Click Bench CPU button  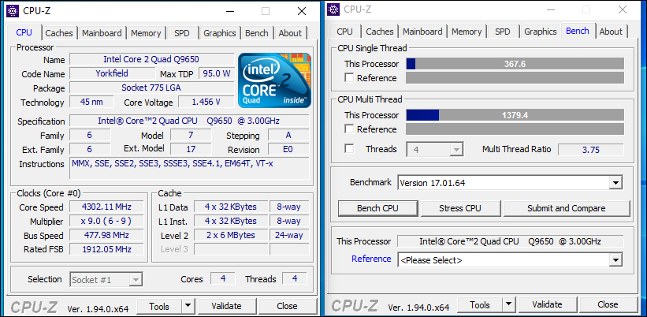(x=377, y=208)
